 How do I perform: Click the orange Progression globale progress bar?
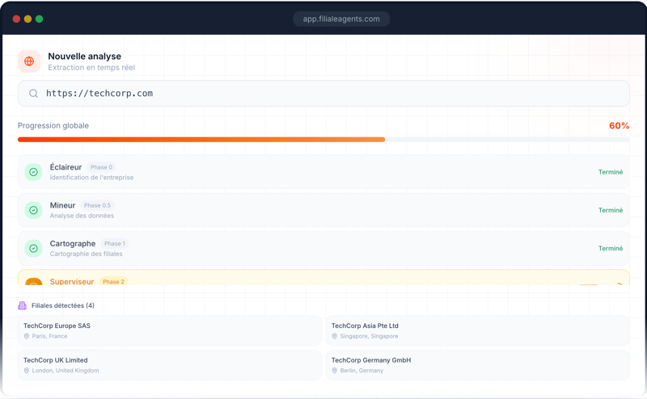(x=323, y=140)
